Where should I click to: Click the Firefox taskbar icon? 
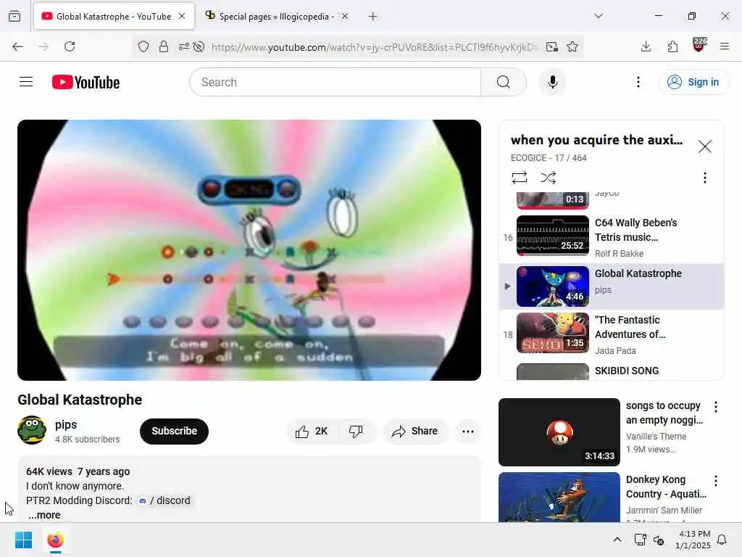pos(55,540)
